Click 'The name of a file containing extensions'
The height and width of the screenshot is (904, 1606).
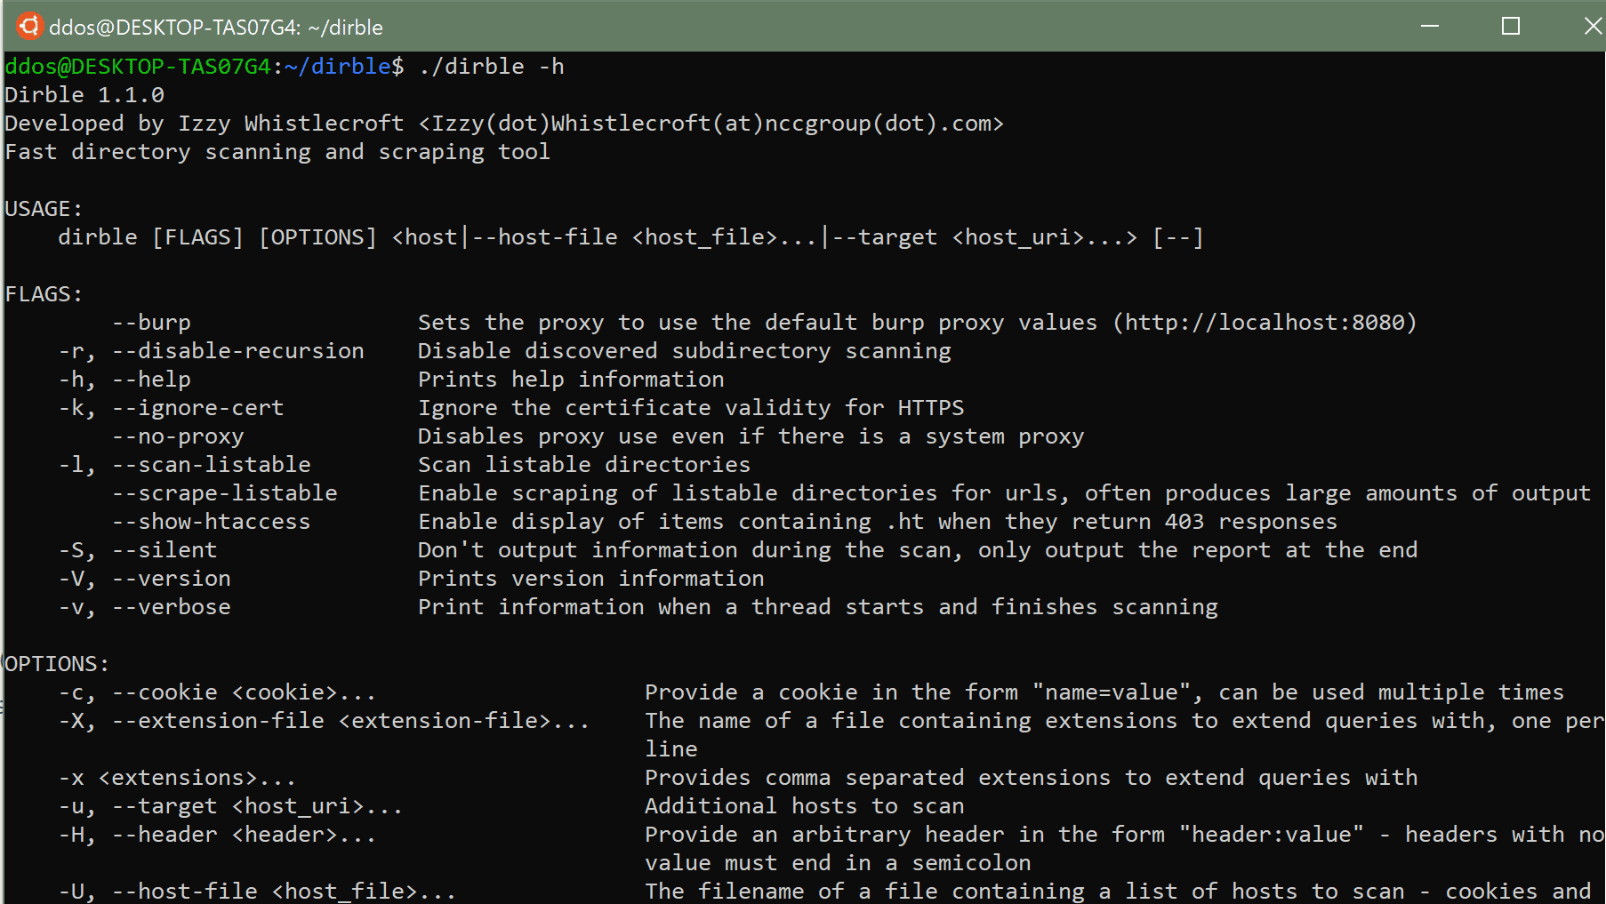pyautogui.click(x=1124, y=721)
